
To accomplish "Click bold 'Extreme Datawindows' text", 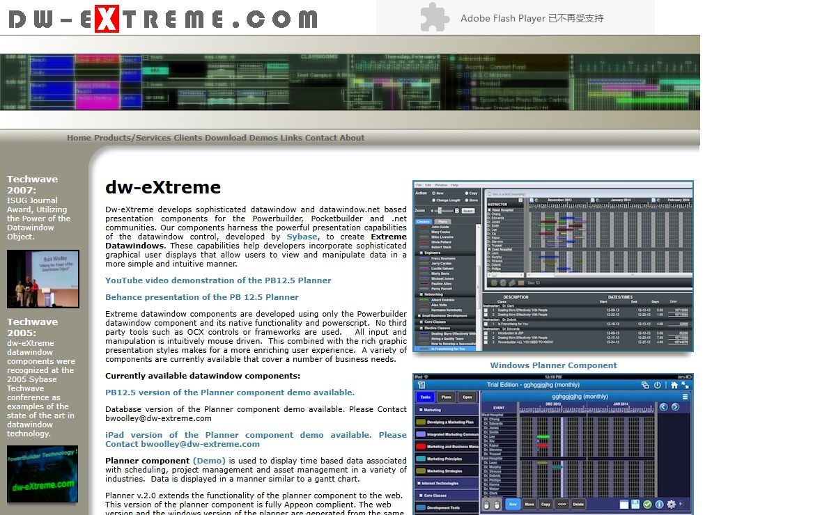I will [x=256, y=241].
